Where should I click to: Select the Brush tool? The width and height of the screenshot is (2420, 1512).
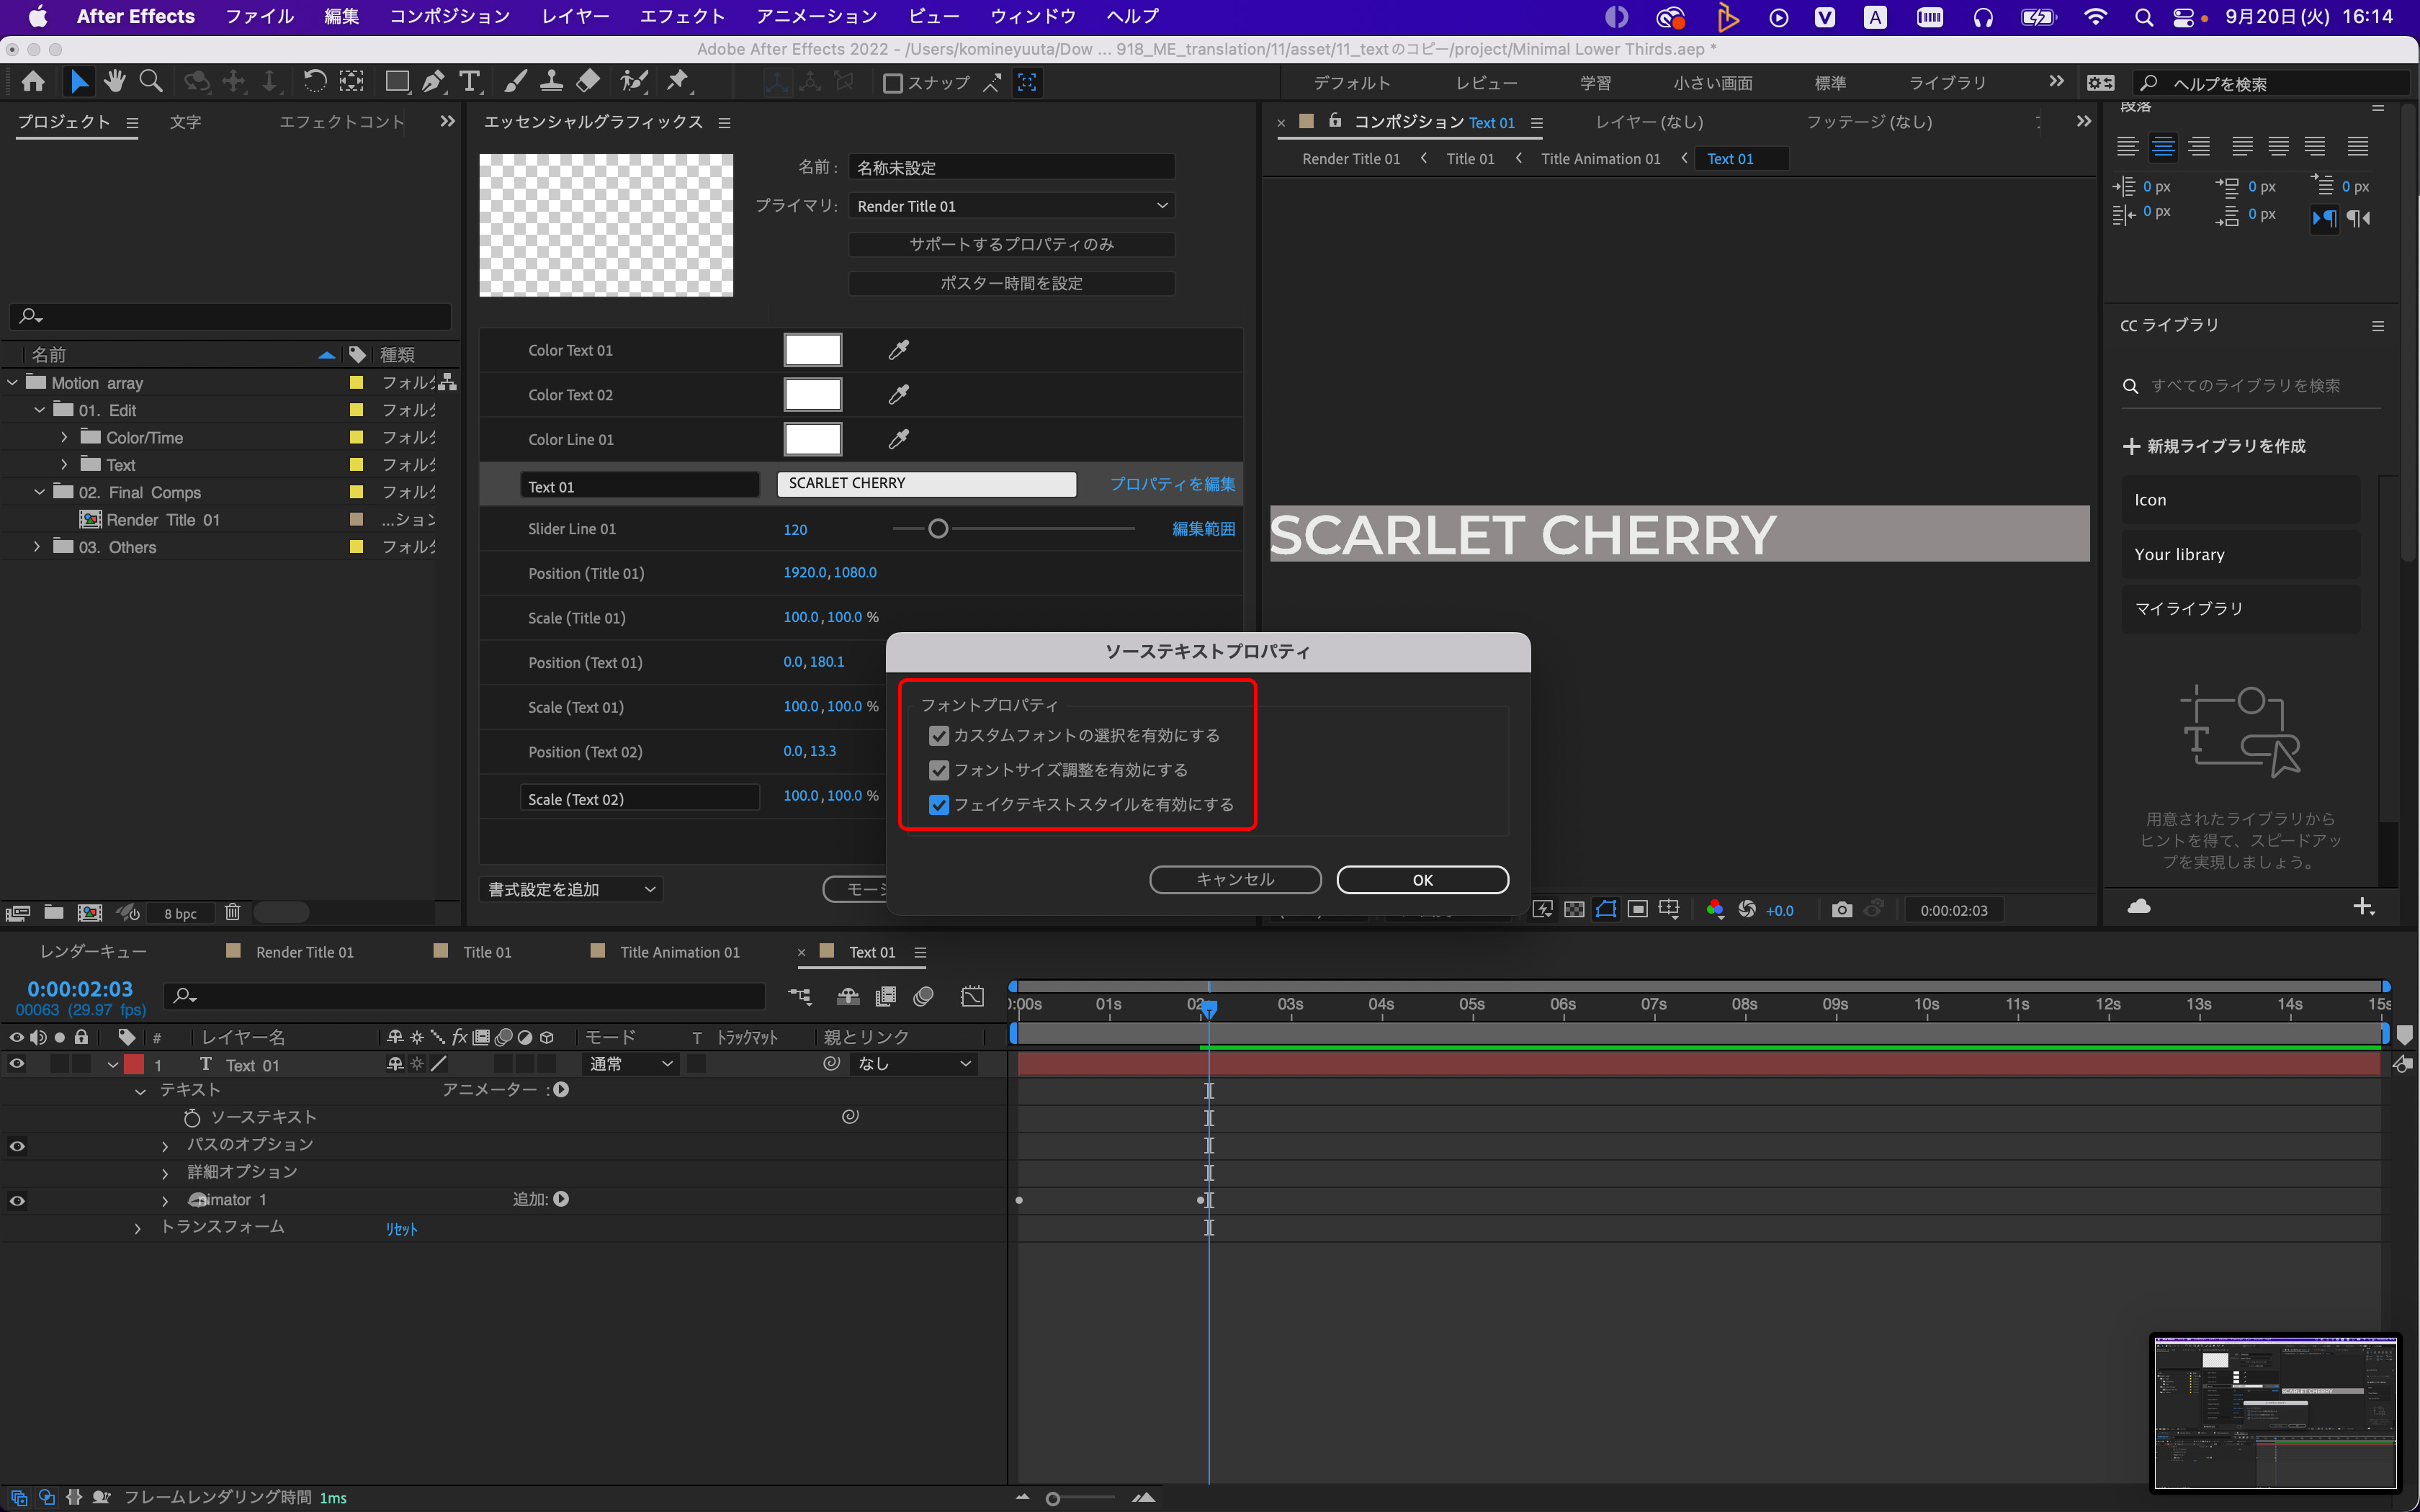point(516,82)
